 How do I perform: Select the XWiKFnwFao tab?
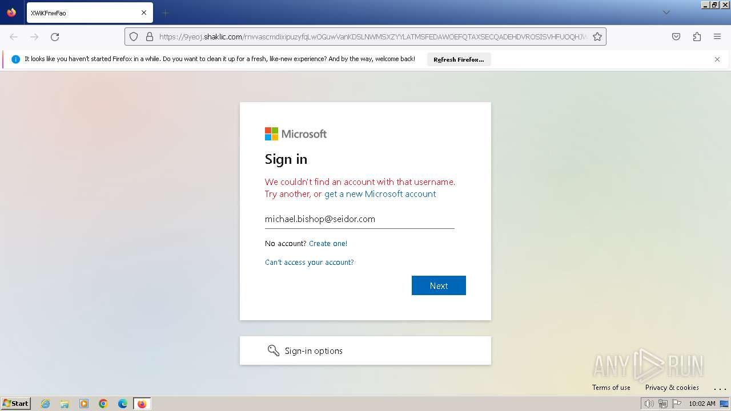coord(90,13)
